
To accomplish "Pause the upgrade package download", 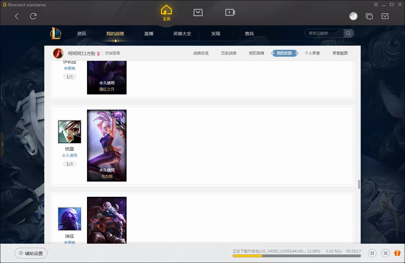I will click(372, 253).
